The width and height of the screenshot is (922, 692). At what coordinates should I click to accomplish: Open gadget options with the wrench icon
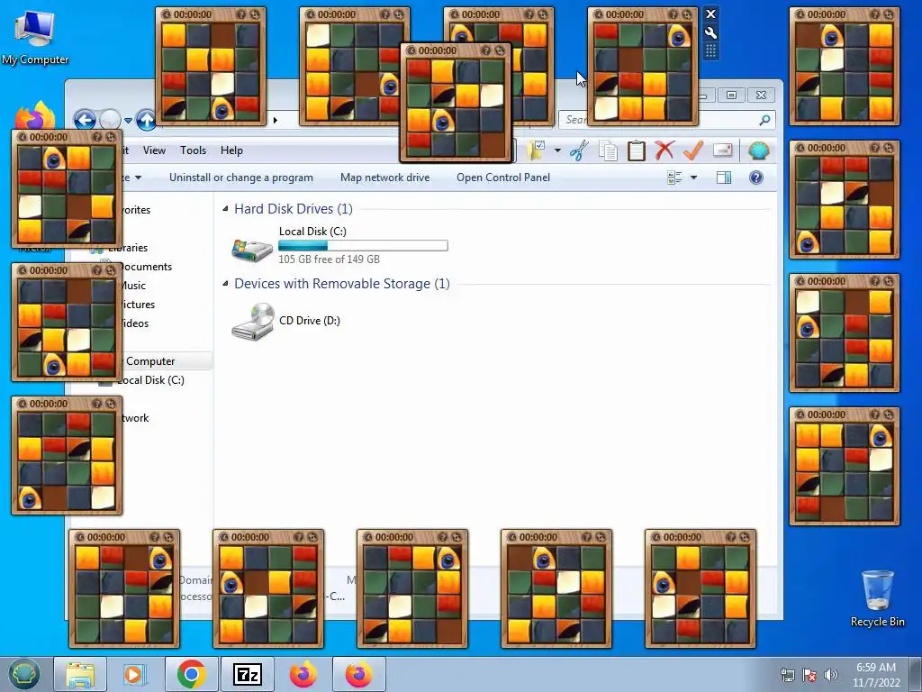[710, 33]
